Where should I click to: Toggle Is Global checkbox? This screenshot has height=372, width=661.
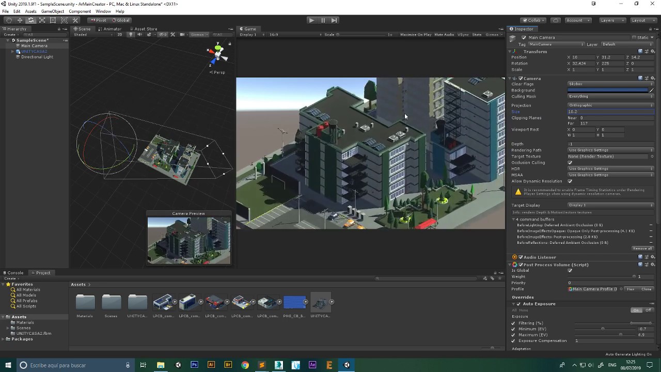coord(570,270)
